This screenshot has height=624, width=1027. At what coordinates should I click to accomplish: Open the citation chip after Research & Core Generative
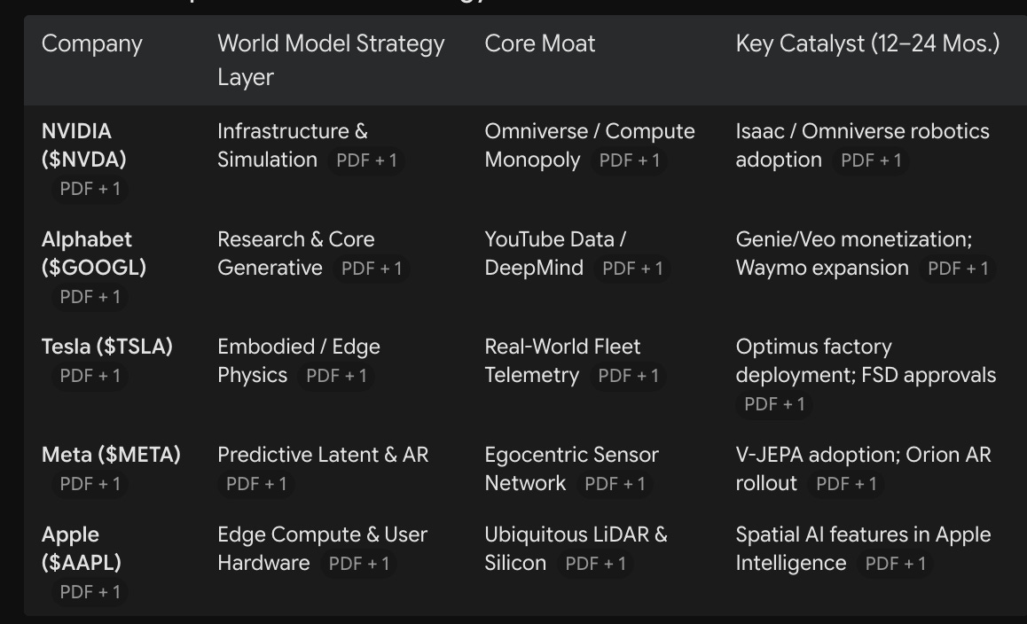pyautogui.click(x=372, y=269)
